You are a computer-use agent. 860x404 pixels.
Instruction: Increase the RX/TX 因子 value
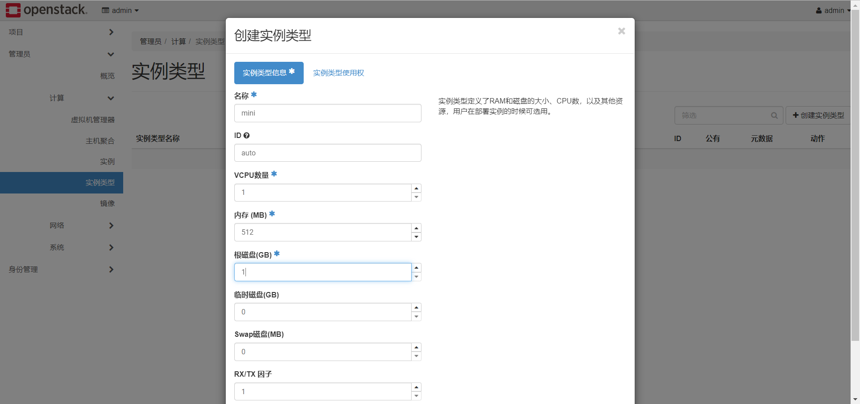tap(417, 387)
